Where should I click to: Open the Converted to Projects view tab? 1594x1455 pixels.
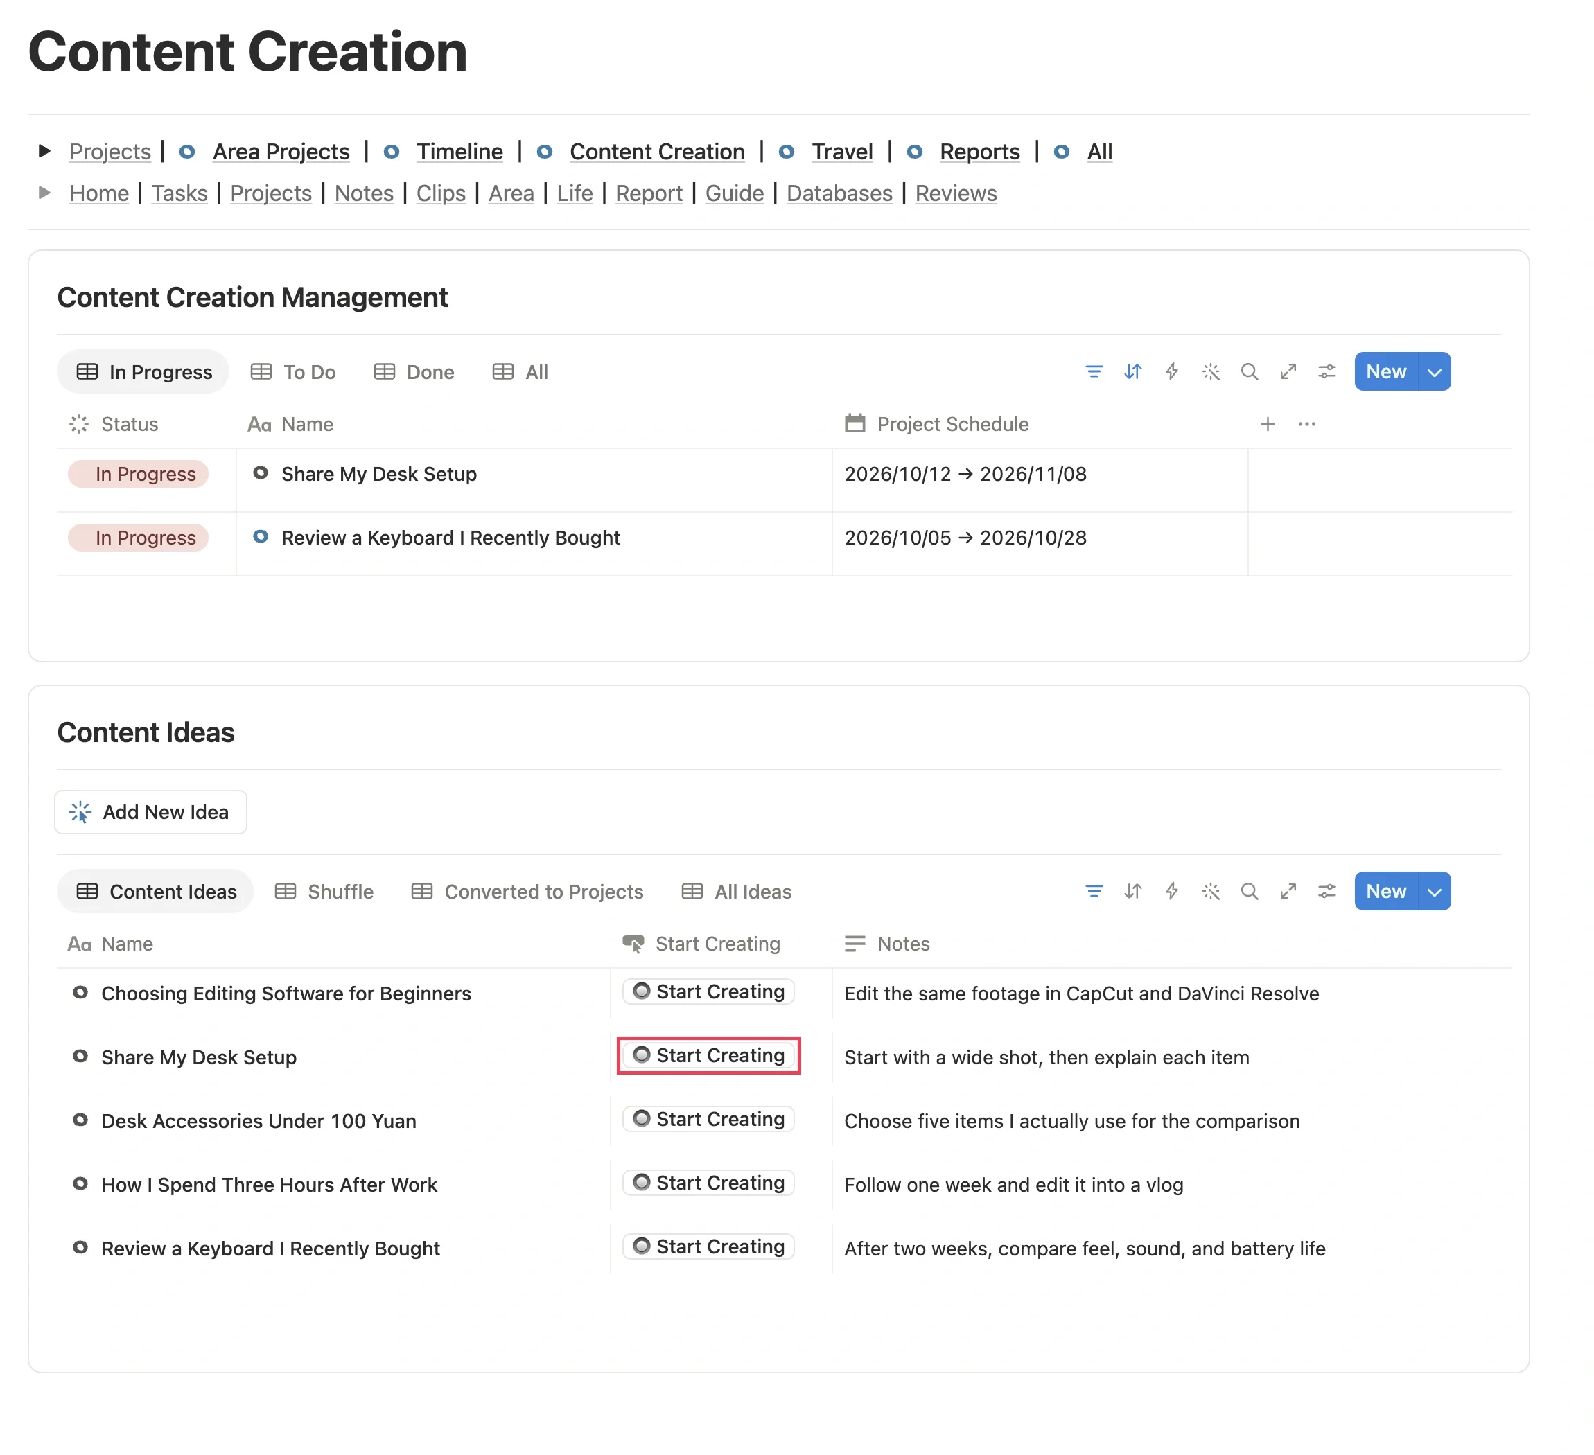pyautogui.click(x=527, y=891)
